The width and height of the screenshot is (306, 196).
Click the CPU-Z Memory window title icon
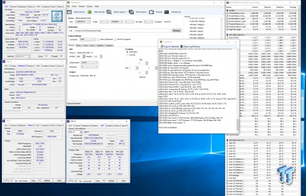click(x=4, y=121)
